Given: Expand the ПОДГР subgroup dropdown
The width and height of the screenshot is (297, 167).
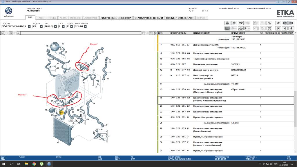Looking at the screenshot, I should pos(72,26).
